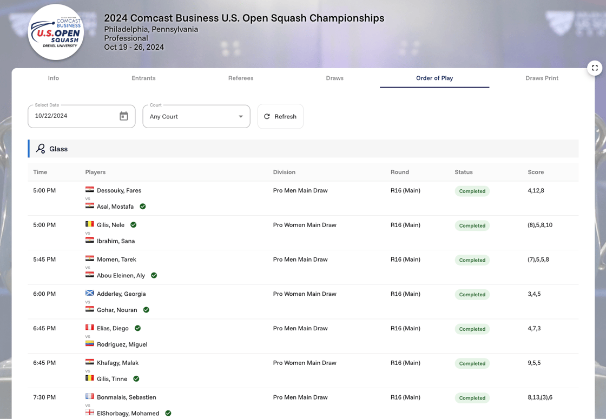The height and width of the screenshot is (419, 606).
Task: Click the fullscreen expand icon
Action: pyautogui.click(x=595, y=68)
